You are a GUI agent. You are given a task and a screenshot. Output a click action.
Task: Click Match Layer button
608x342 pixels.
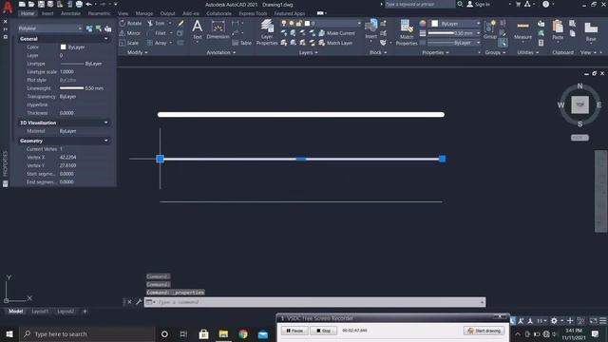click(335, 43)
